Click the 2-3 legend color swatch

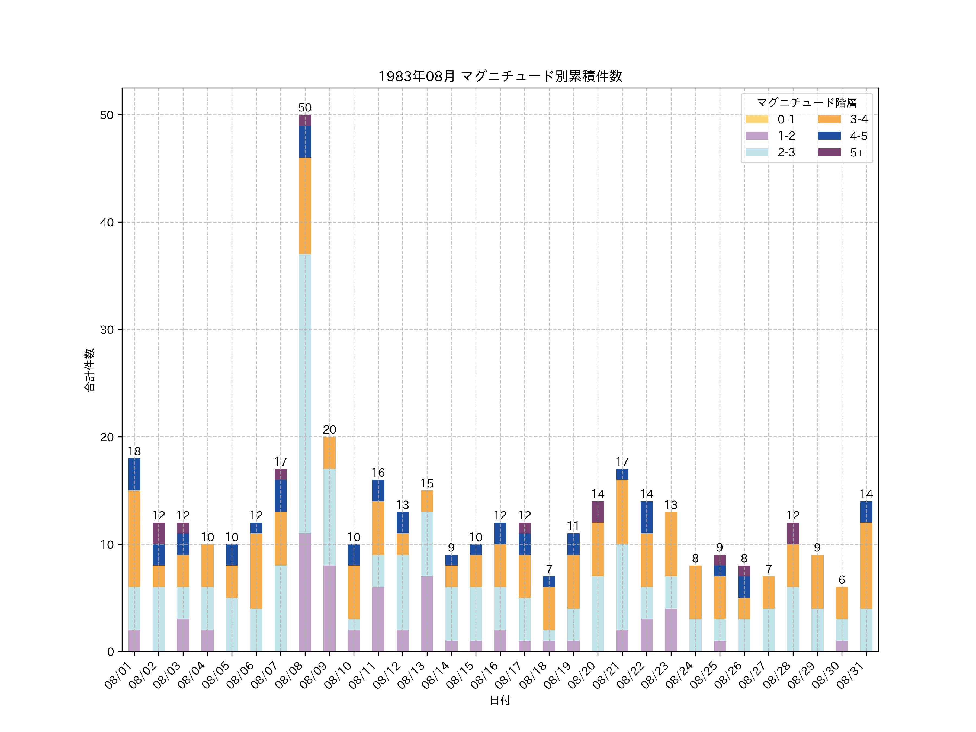coord(757,152)
